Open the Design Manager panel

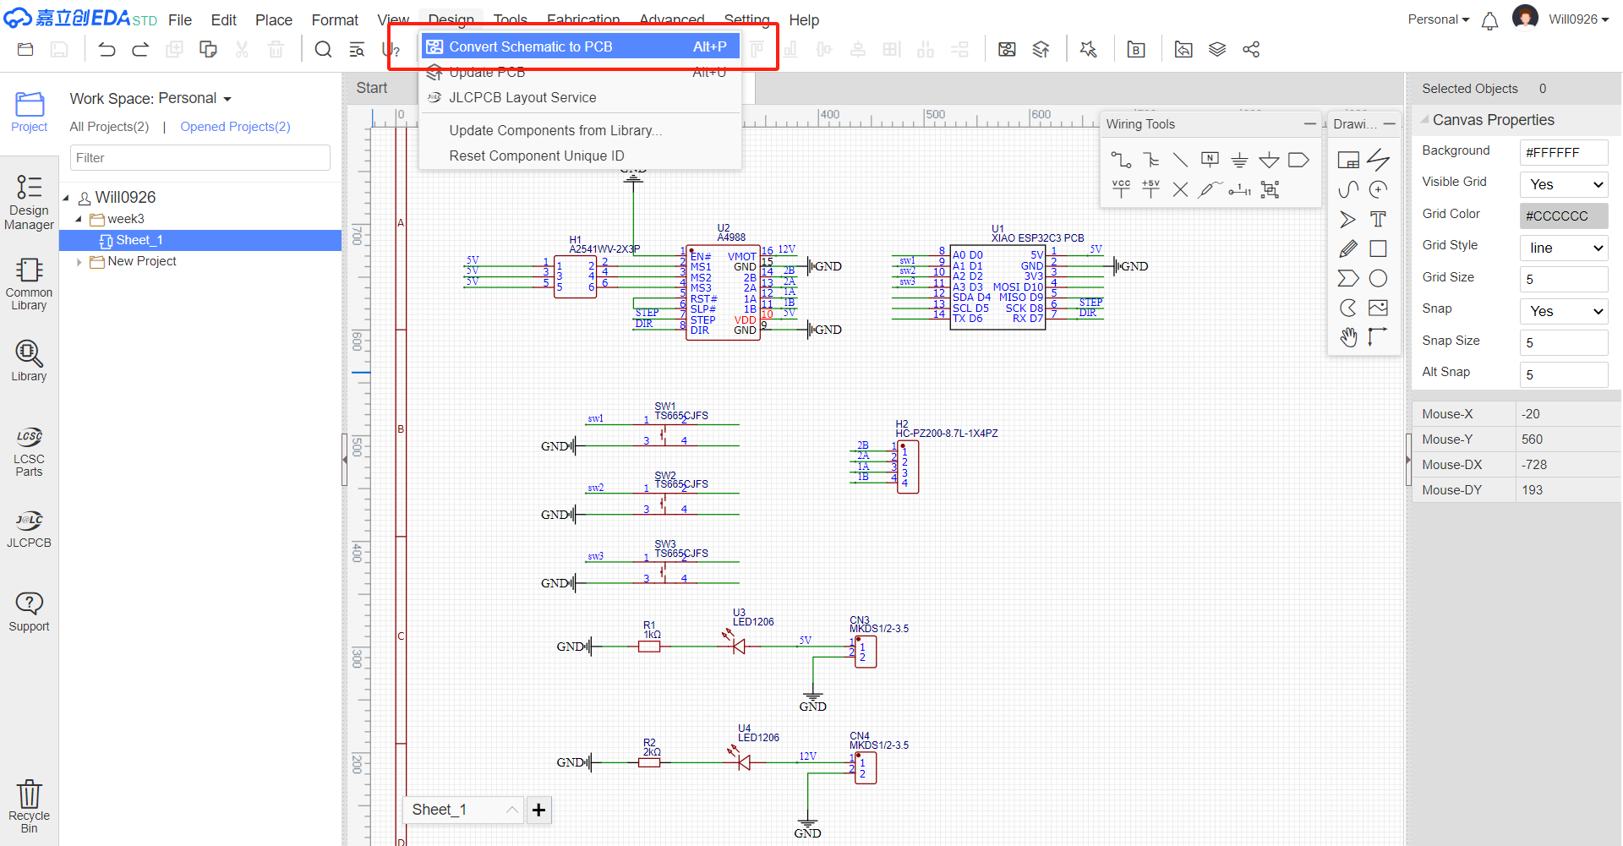[x=29, y=203]
